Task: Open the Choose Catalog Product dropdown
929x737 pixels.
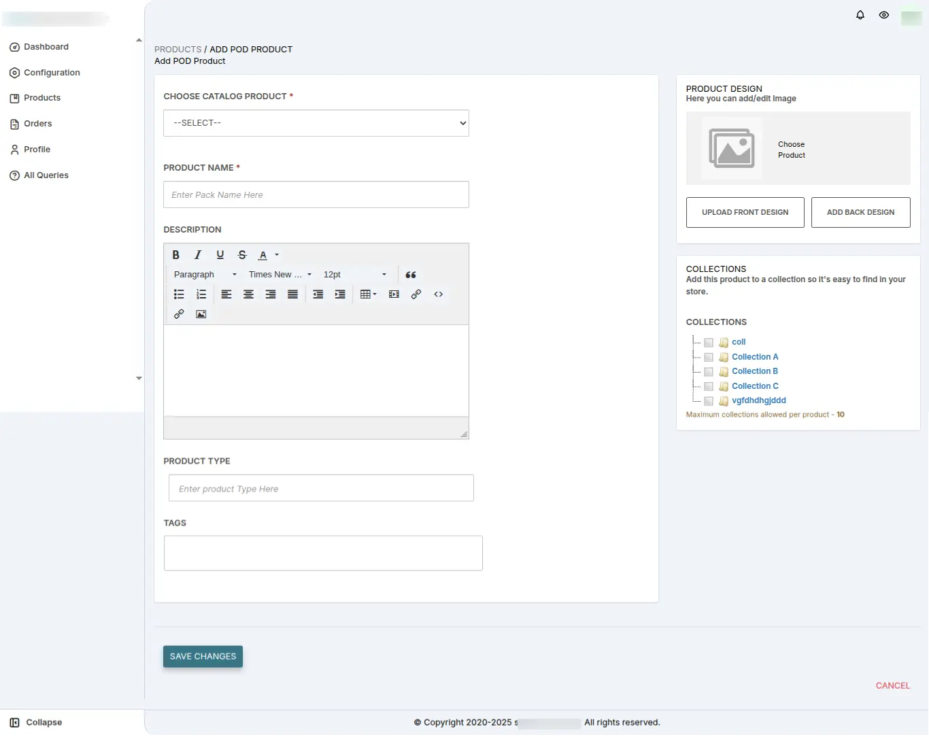Action: 316,123
